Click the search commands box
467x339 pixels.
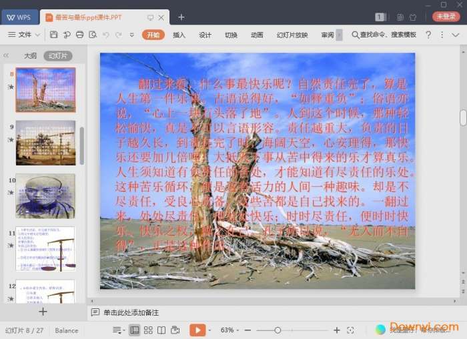[384, 35]
